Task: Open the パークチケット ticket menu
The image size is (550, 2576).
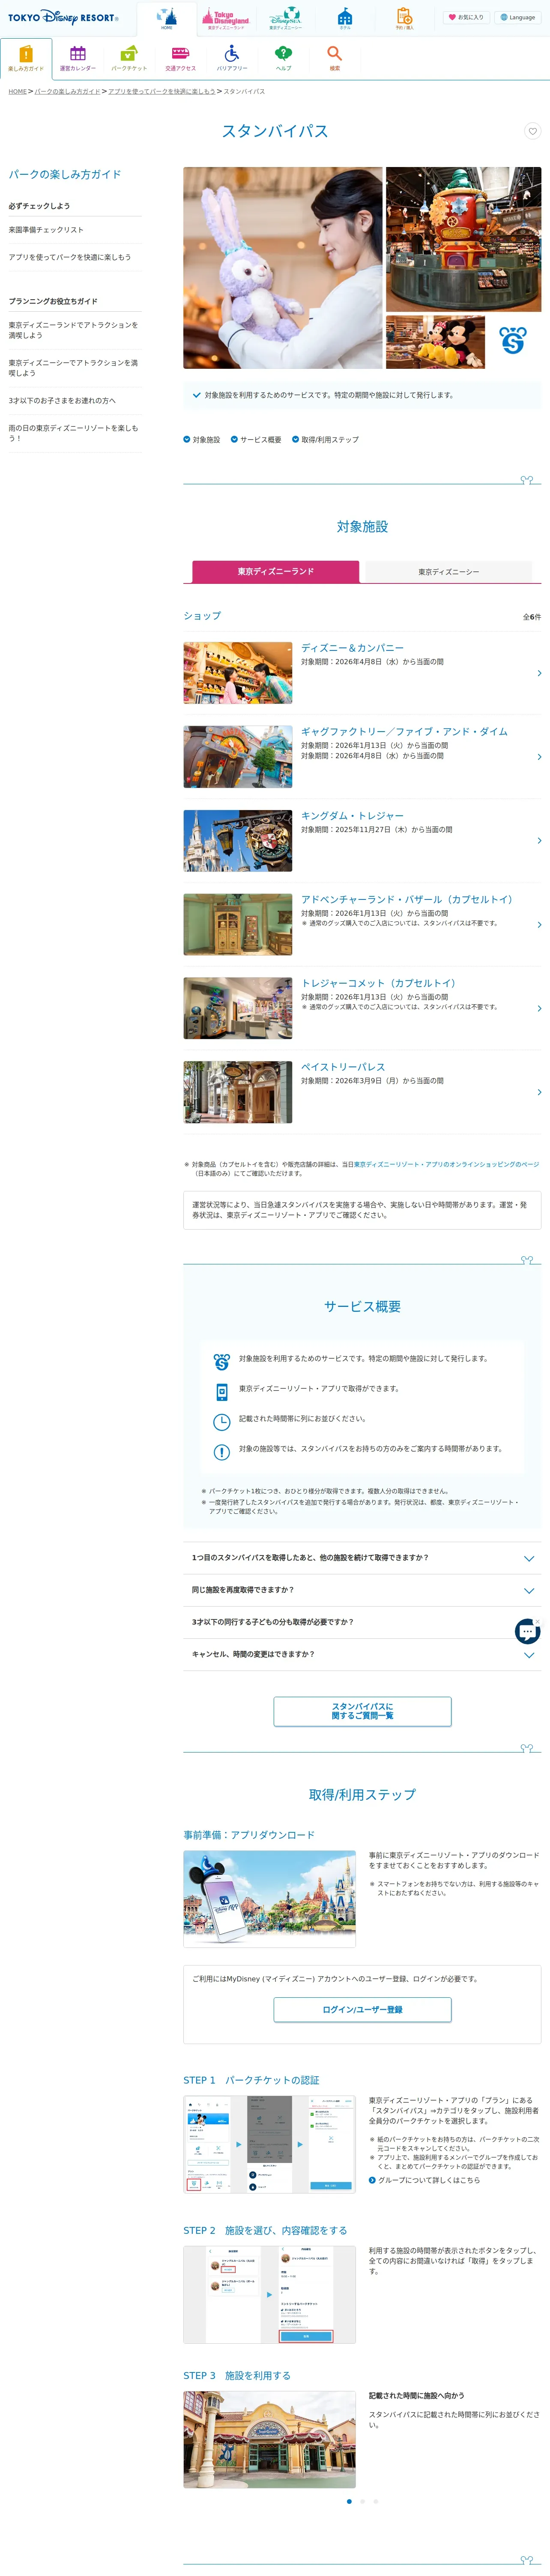Action: (129, 59)
